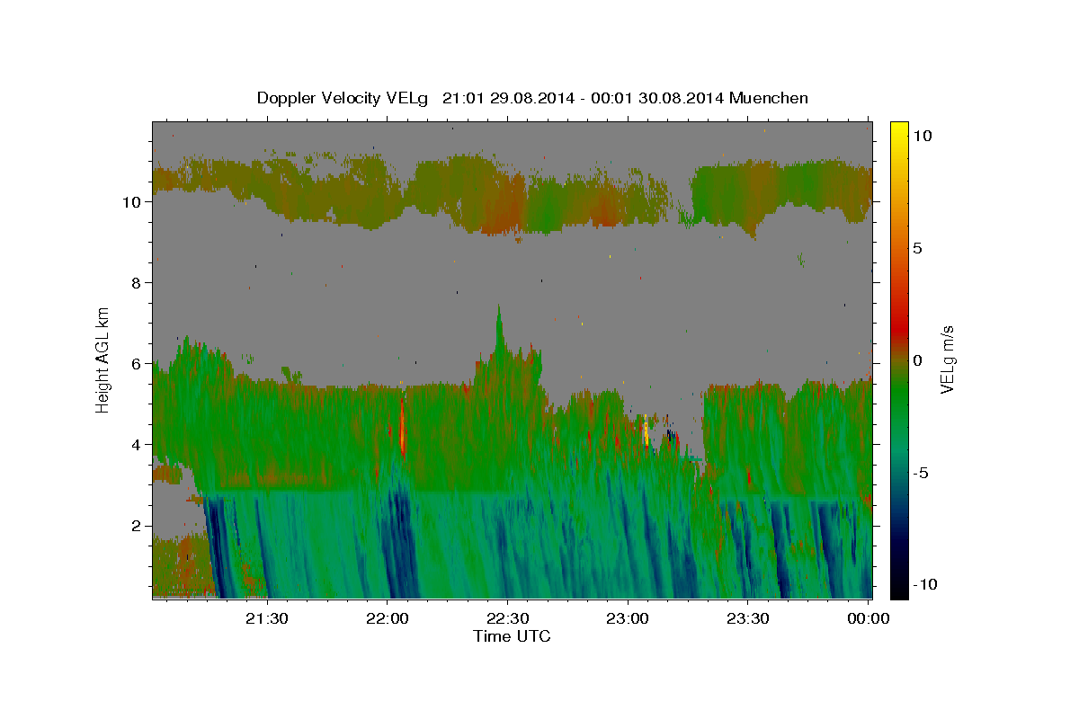Click the colorbar label '10'

[922, 136]
